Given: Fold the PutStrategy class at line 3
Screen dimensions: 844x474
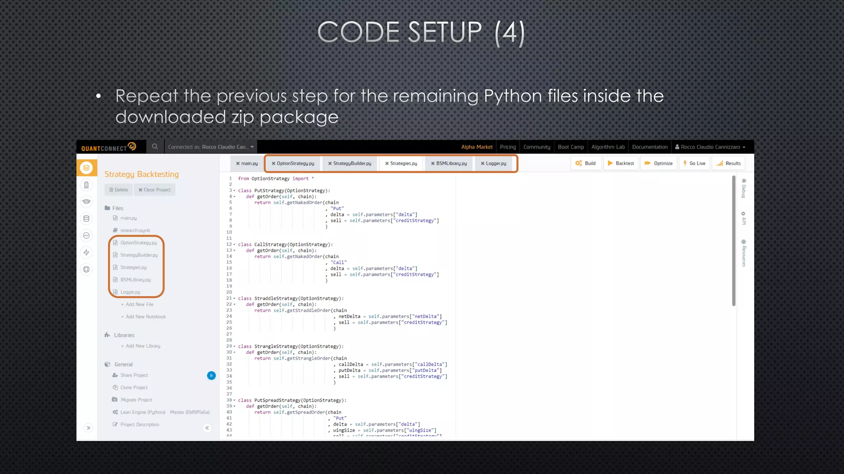Looking at the screenshot, I should (234, 191).
